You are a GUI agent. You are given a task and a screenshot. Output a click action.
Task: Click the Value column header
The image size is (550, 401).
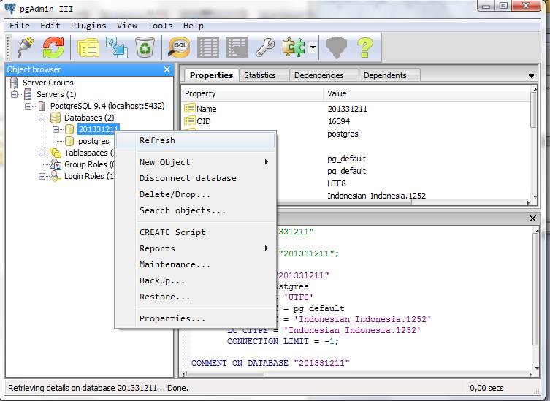click(427, 93)
